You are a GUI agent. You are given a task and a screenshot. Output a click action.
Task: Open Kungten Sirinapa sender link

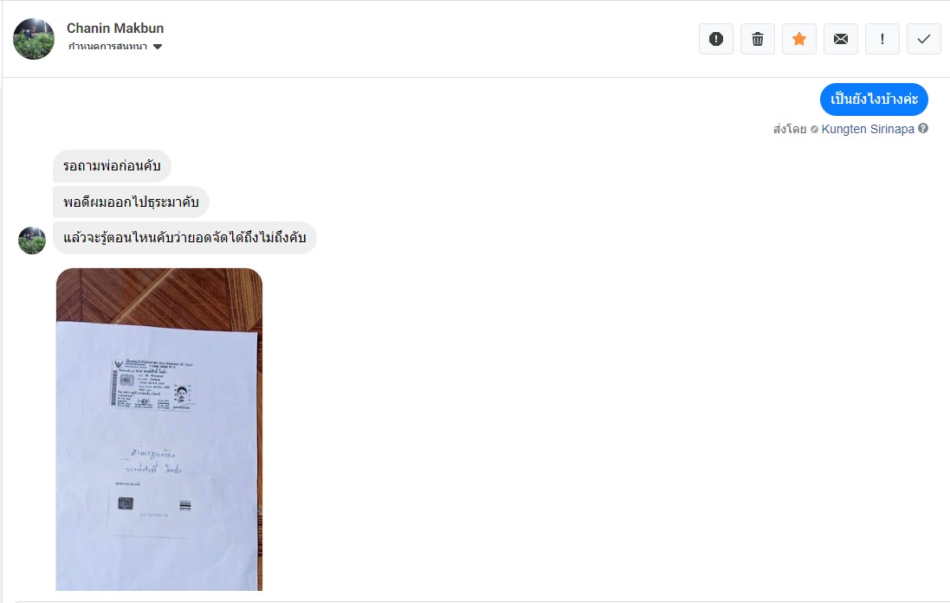[868, 129]
